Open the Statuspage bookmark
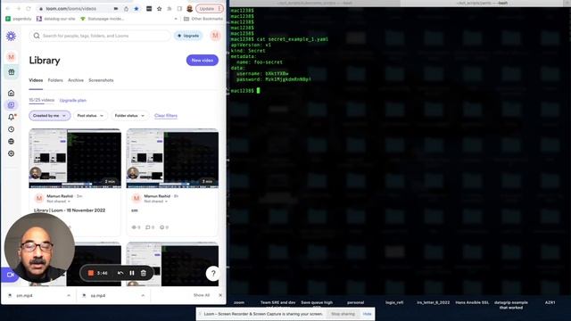 (x=102, y=19)
